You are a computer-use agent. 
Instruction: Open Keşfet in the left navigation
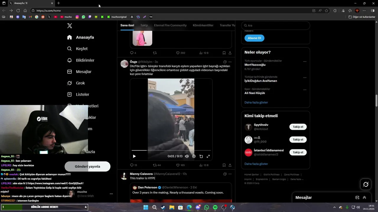coord(77,49)
